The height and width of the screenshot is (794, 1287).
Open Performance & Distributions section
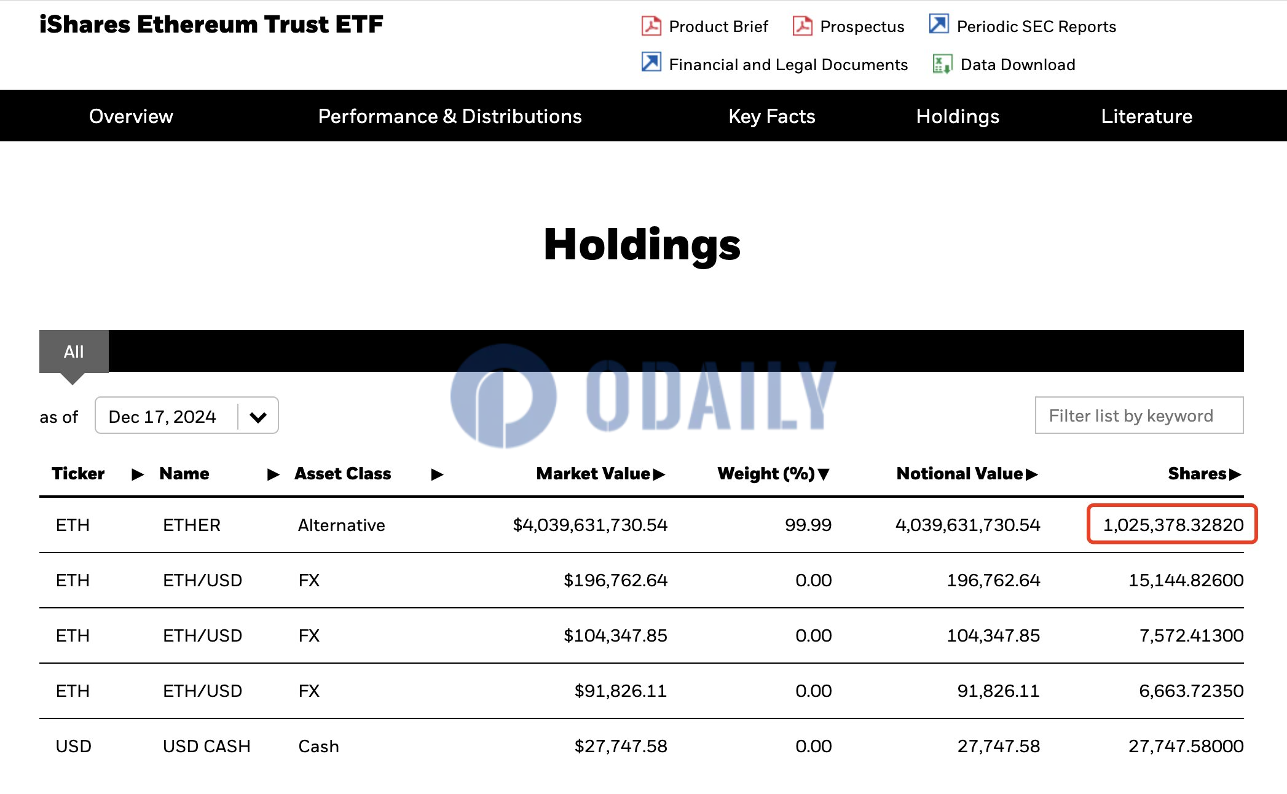(x=449, y=116)
